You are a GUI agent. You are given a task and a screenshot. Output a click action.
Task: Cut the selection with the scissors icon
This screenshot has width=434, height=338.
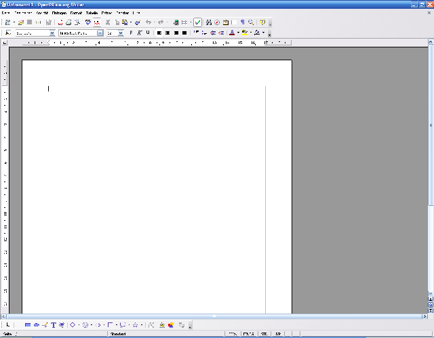pyautogui.click(x=108, y=22)
